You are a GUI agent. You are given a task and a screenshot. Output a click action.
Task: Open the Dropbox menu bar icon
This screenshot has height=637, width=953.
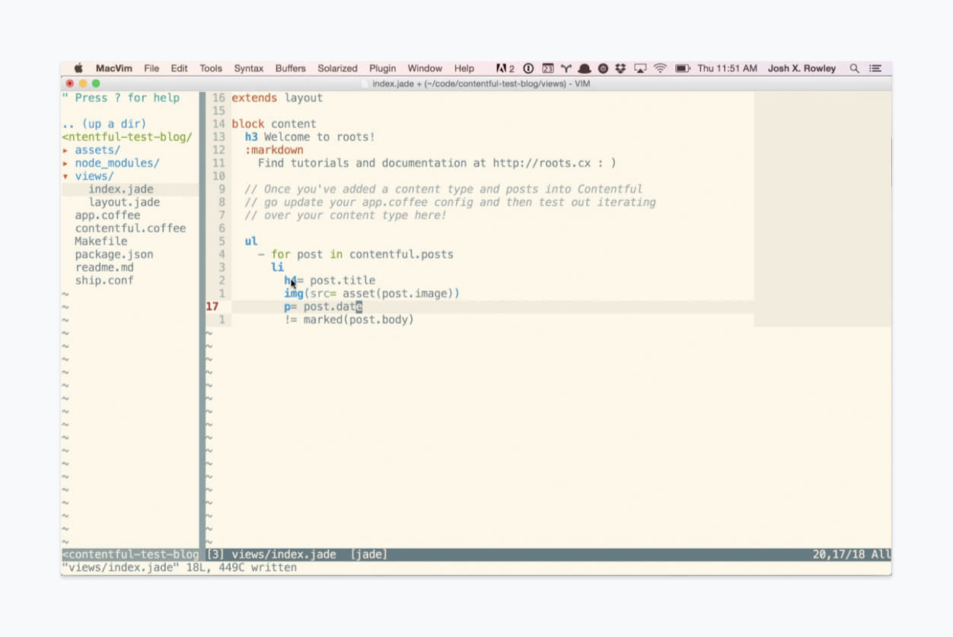pyautogui.click(x=620, y=68)
